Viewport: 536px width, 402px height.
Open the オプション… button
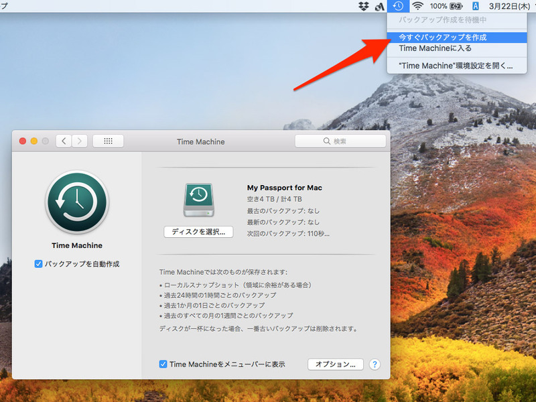click(336, 364)
